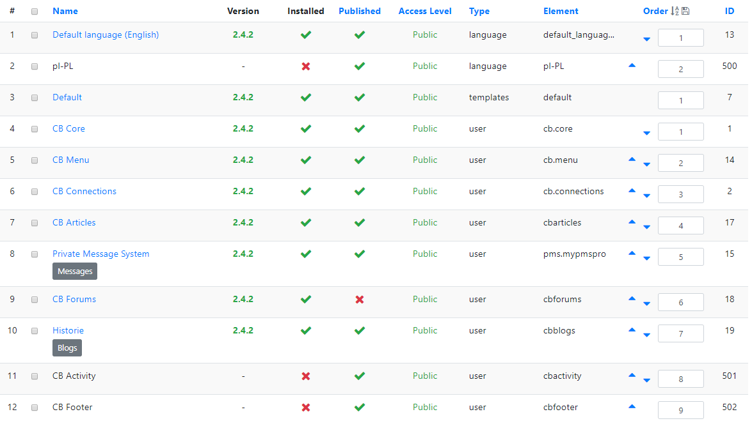
Task: Open the CB Core plugin
Action: (x=68, y=129)
